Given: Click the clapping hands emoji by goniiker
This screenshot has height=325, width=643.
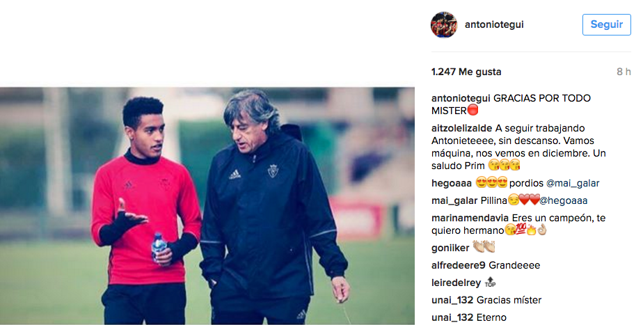Looking at the screenshot, I should 484,246.
